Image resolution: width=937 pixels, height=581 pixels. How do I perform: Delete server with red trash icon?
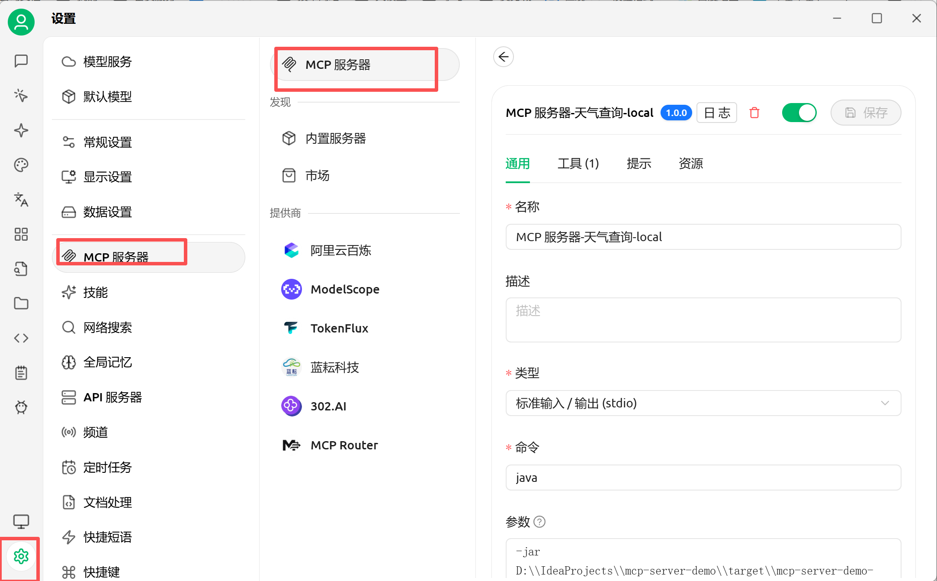tap(754, 113)
